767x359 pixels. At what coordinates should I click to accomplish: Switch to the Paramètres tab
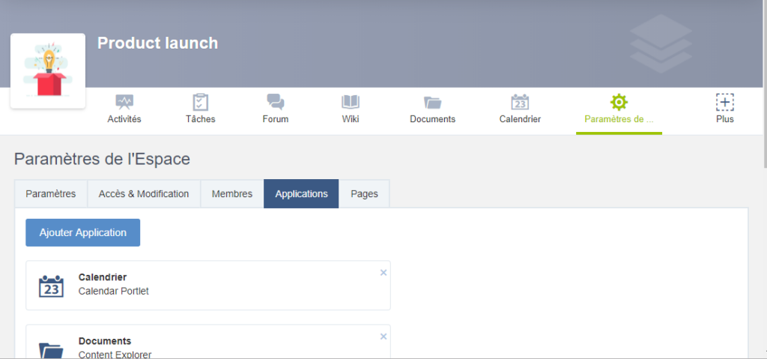tap(51, 194)
